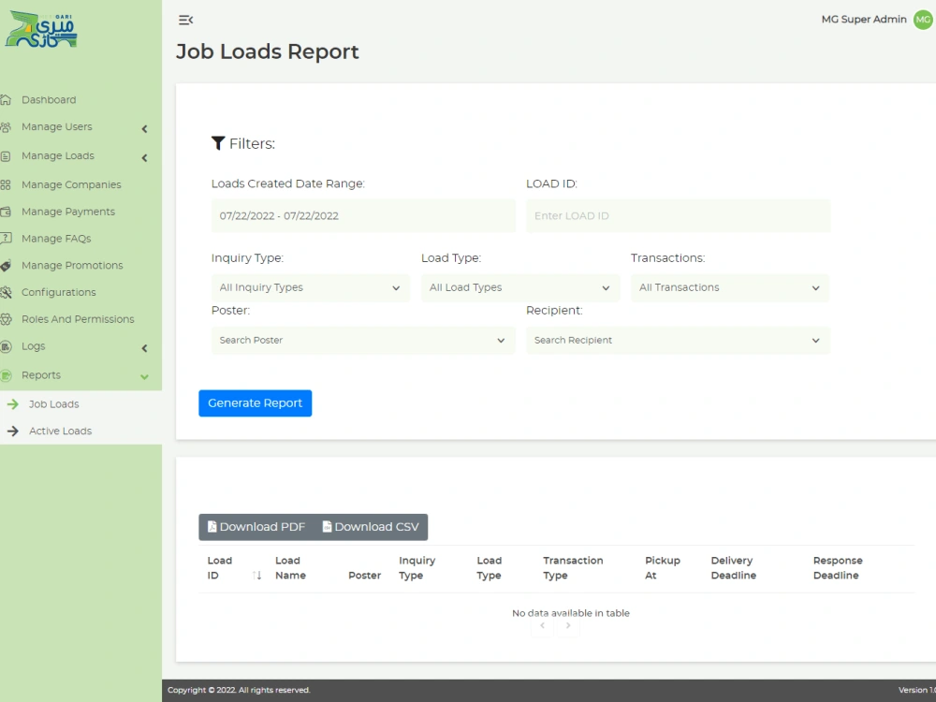Click the Pickup At column header
This screenshot has width=936, height=702.
click(663, 568)
